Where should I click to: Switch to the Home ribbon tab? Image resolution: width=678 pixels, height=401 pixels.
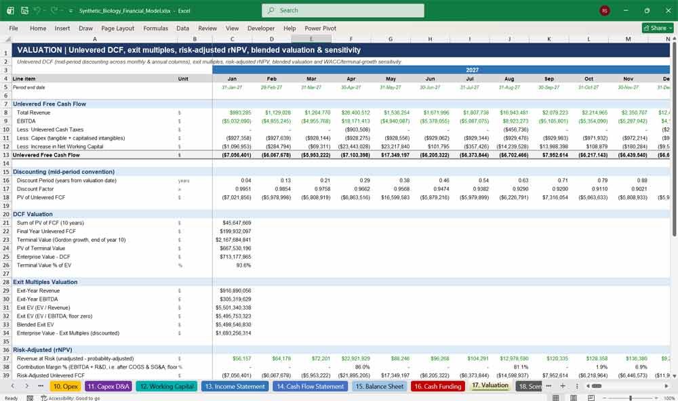38,28
